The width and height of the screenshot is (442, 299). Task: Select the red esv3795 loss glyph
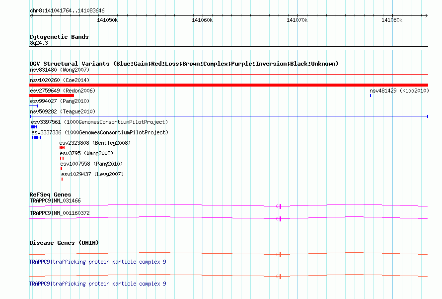click(x=62, y=158)
